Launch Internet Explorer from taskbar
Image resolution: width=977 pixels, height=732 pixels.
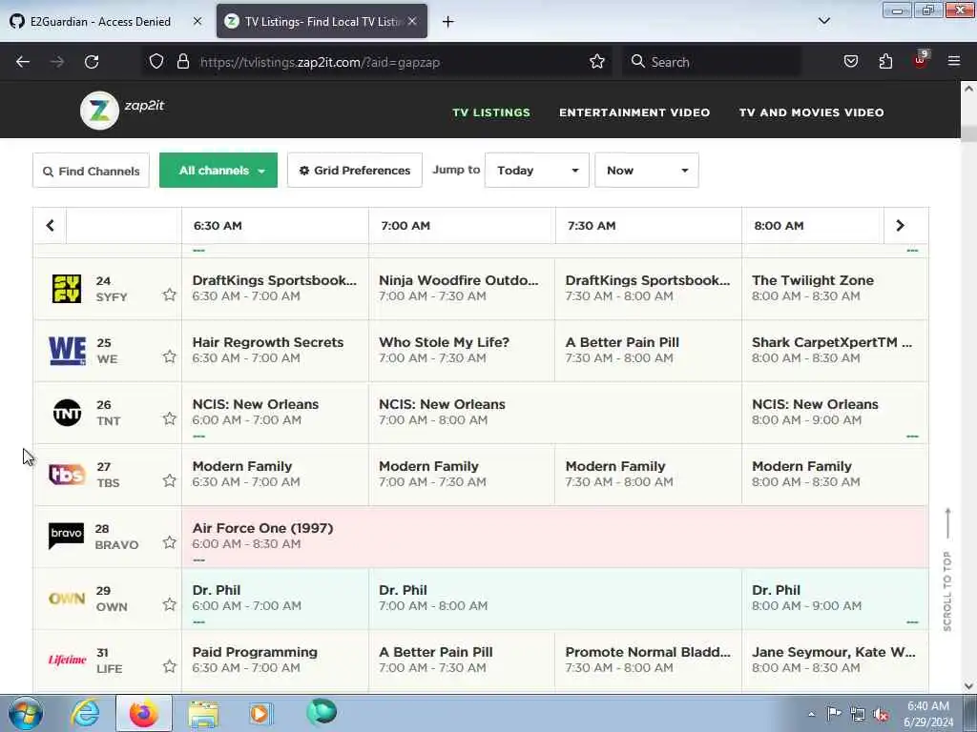[85, 713]
